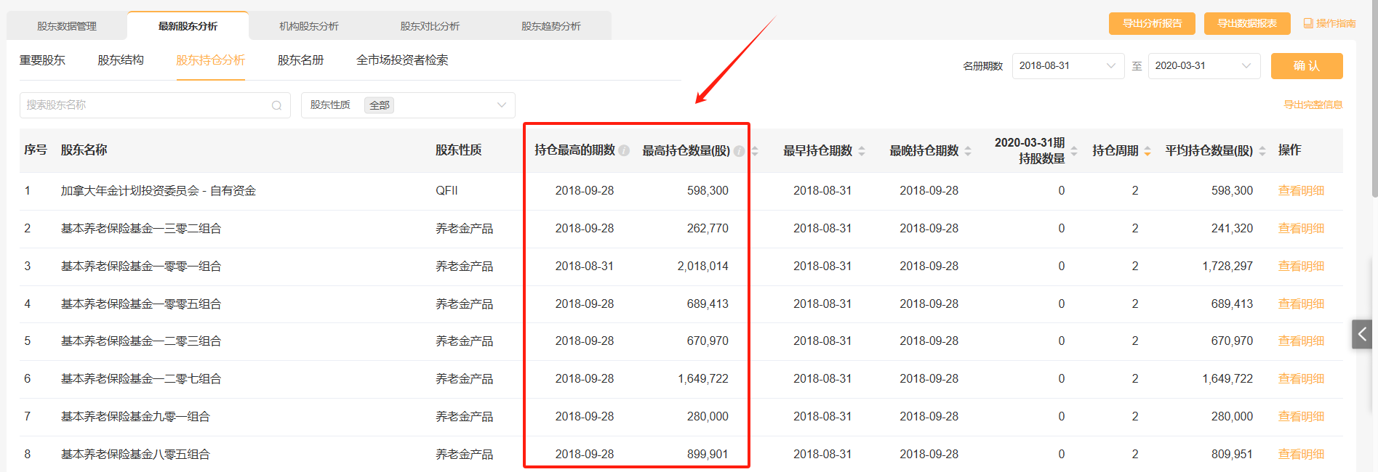The width and height of the screenshot is (1378, 472).
Task: View details for 加拿大年金计划投资委员会 row
Action: tap(1301, 191)
